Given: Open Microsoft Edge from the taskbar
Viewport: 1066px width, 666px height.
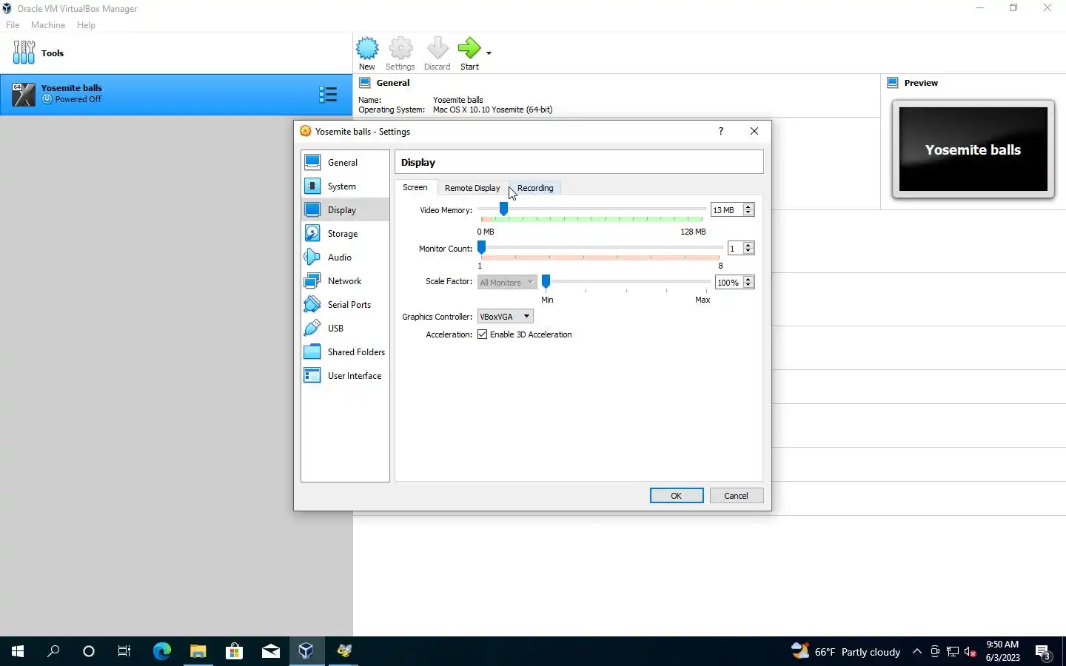Looking at the screenshot, I should click(161, 651).
